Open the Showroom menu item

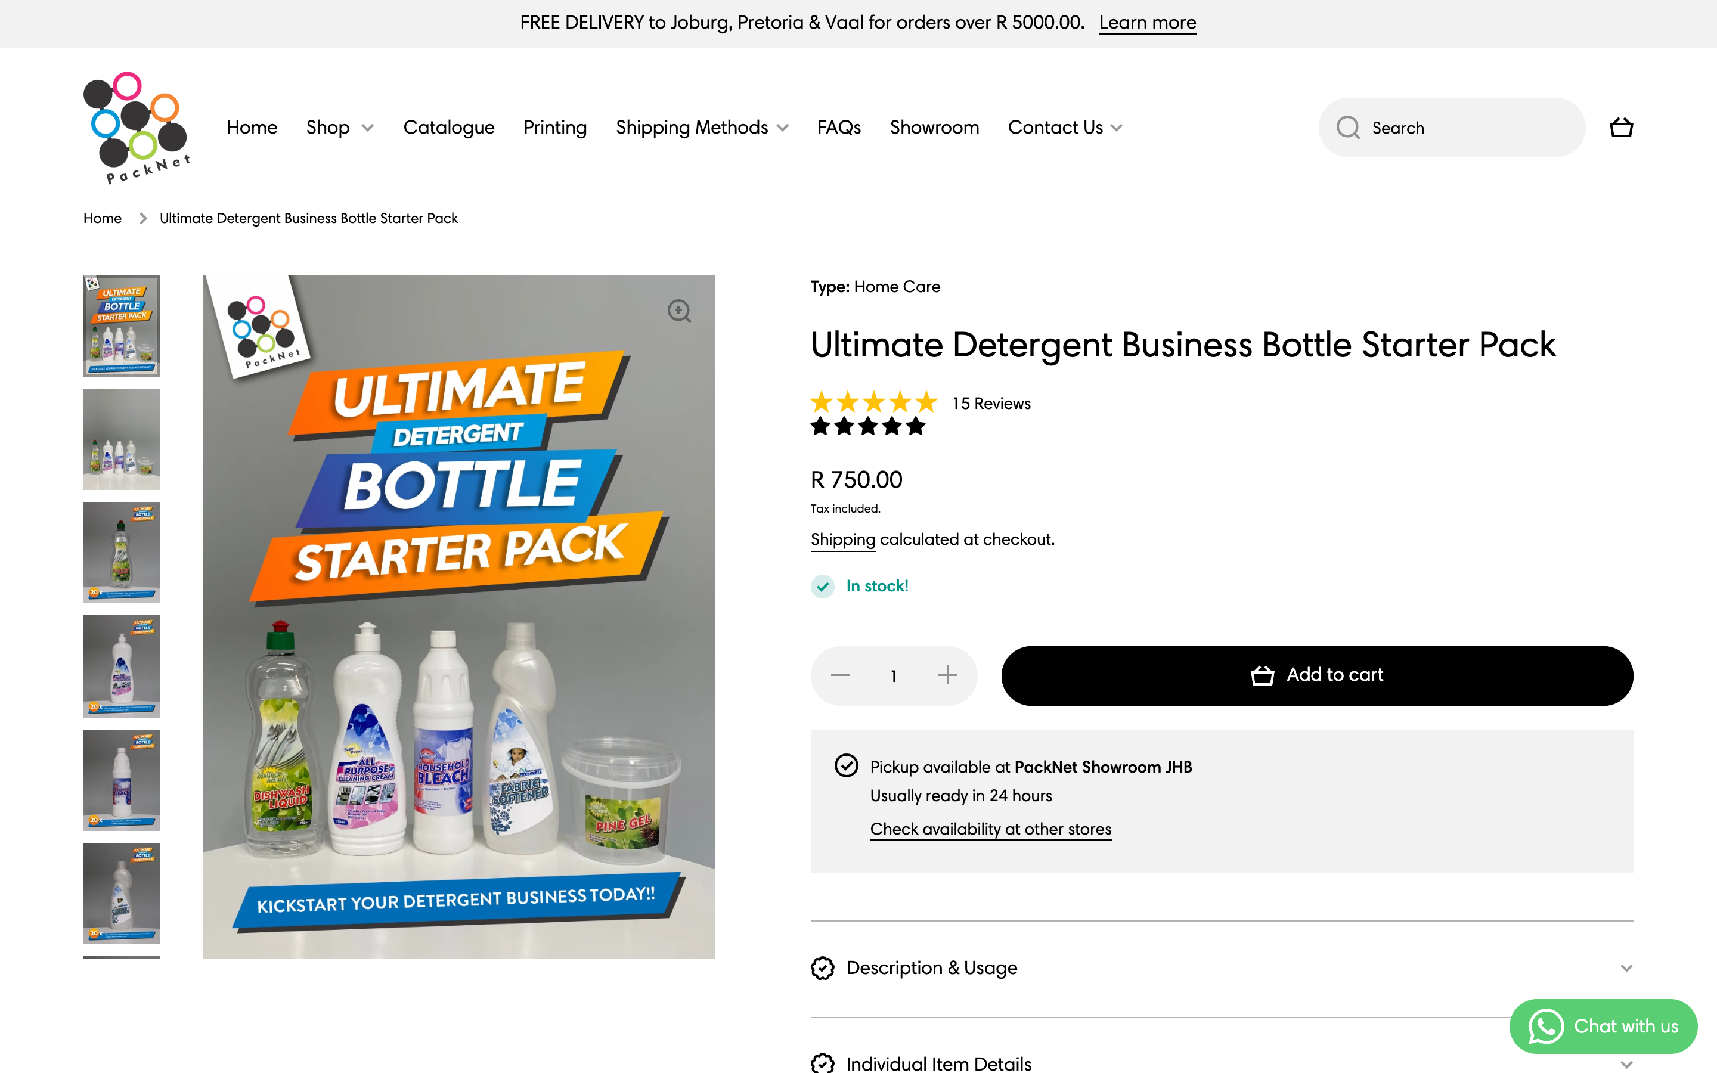point(934,128)
